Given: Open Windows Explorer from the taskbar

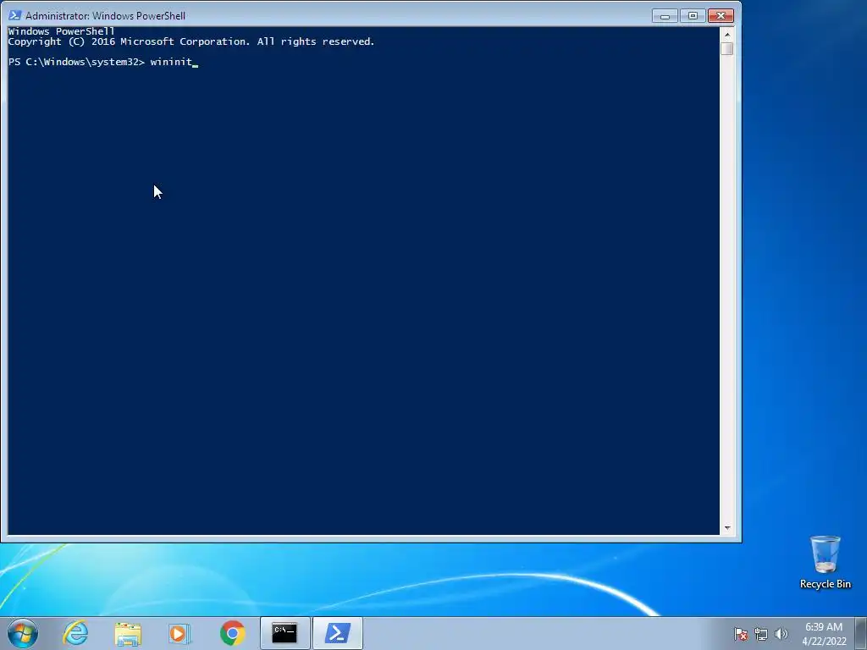Looking at the screenshot, I should coord(128,634).
